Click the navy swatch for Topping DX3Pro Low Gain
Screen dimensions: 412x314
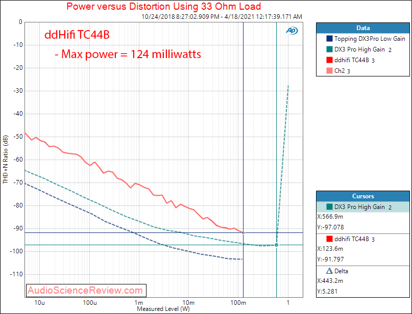pyautogui.click(x=329, y=39)
